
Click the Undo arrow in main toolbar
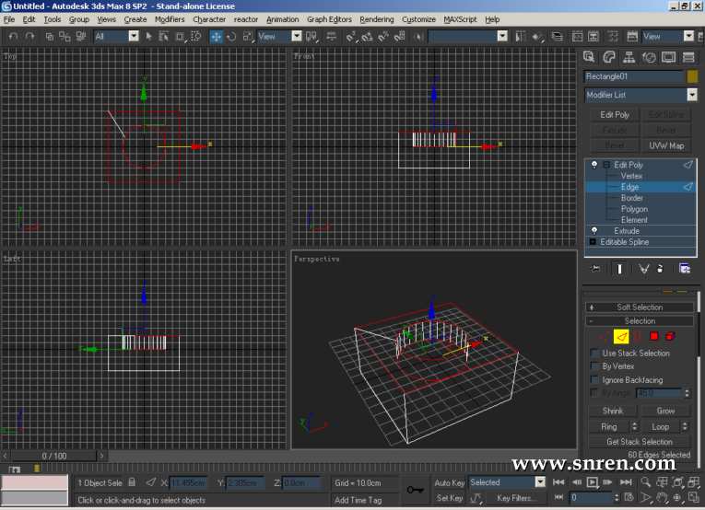[x=14, y=37]
